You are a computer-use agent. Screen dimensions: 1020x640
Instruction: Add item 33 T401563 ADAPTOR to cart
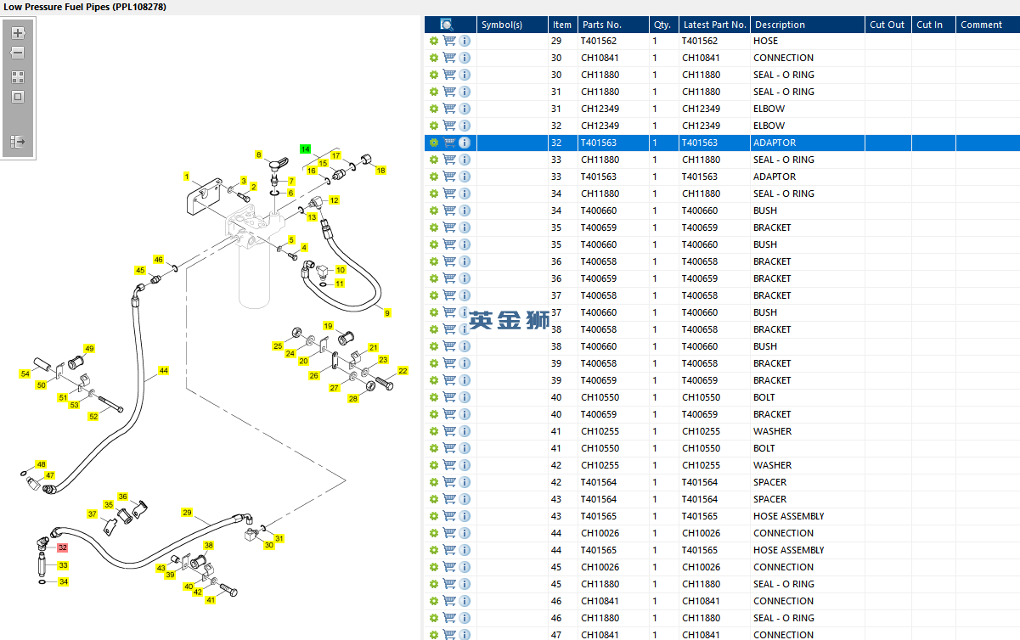tap(449, 177)
